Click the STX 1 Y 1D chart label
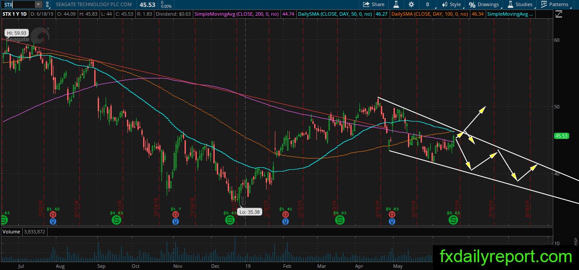The height and width of the screenshot is (270, 579). (15, 14)
